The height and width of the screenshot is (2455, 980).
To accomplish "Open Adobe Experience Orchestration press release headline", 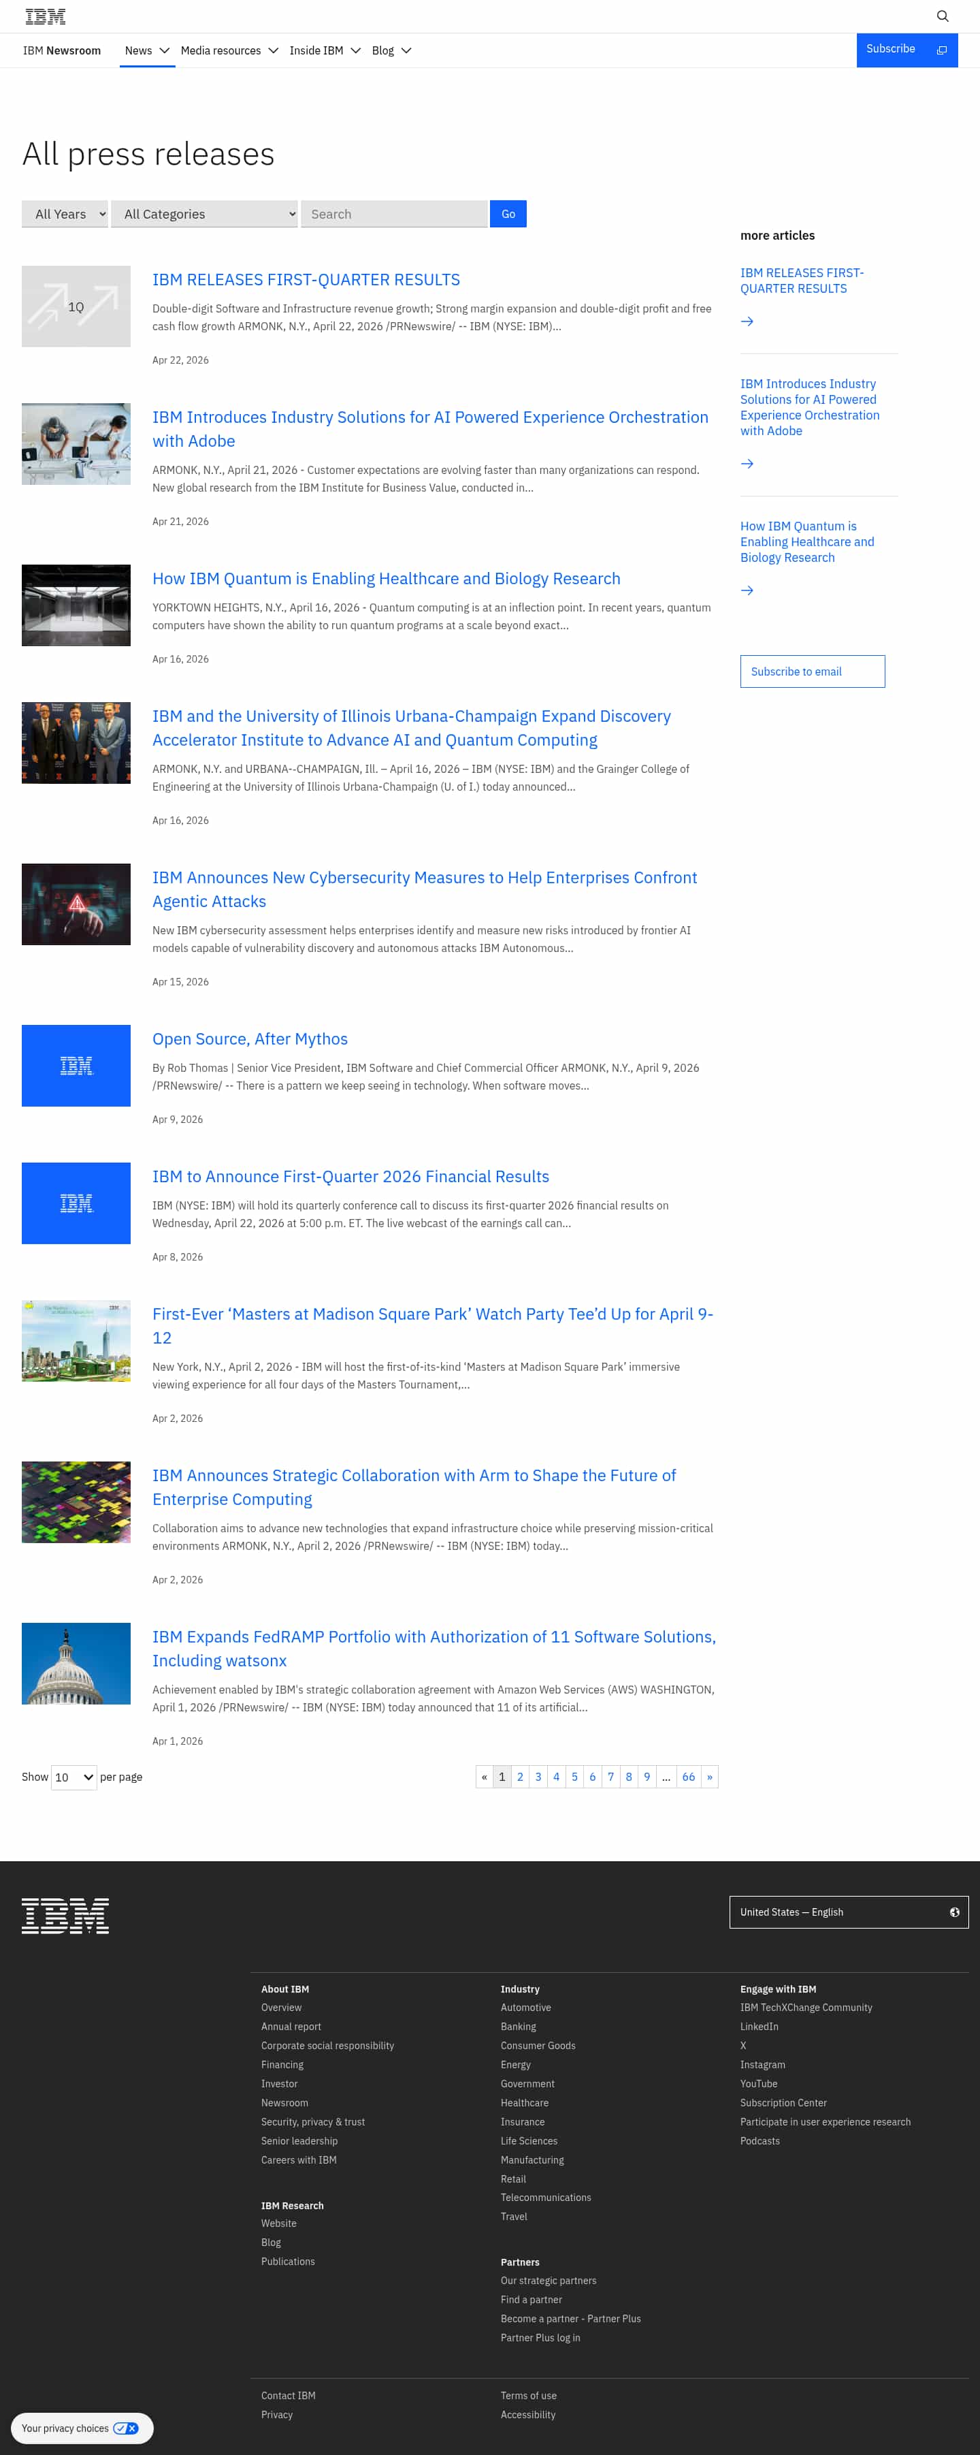I will pos(431,429).
